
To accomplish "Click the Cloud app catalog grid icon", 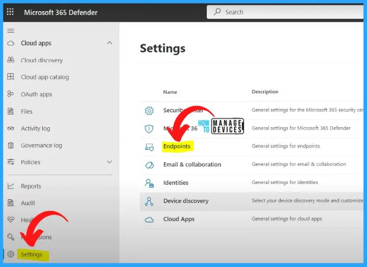I will tap(11, 76).
